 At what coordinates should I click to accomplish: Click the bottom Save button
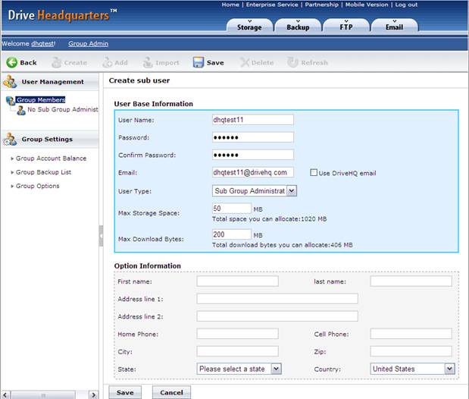125,392
